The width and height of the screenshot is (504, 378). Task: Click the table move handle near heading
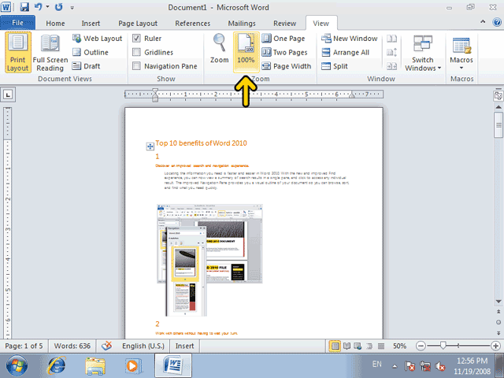150,146
